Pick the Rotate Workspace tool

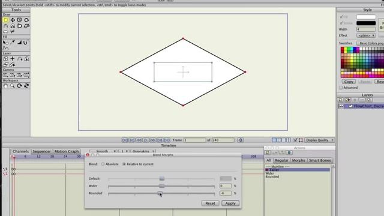[20, 86]
